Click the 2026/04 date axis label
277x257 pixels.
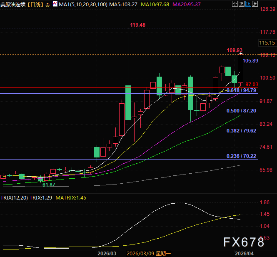(x=244, y=254)
